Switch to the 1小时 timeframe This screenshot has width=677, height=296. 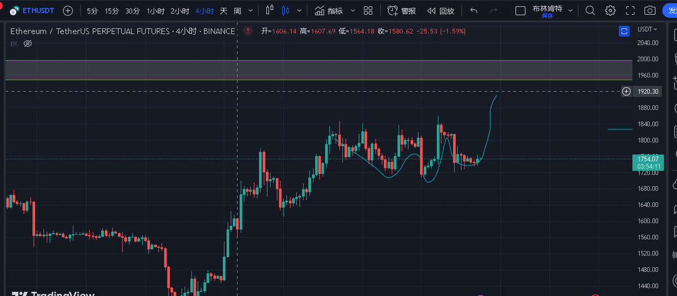point(156,11)
